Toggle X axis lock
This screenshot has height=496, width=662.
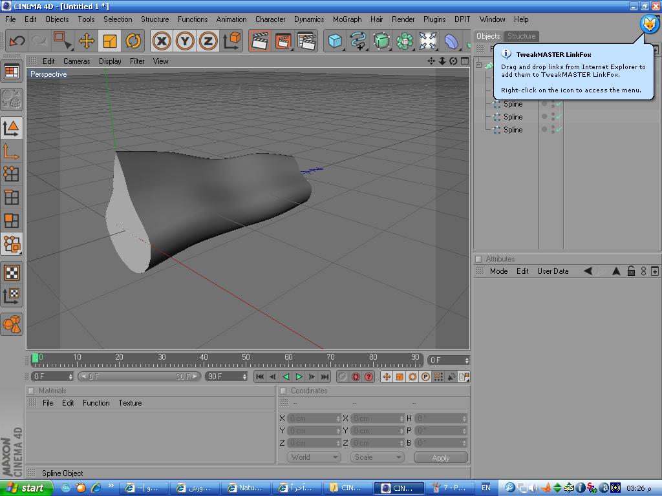(162, 41)
